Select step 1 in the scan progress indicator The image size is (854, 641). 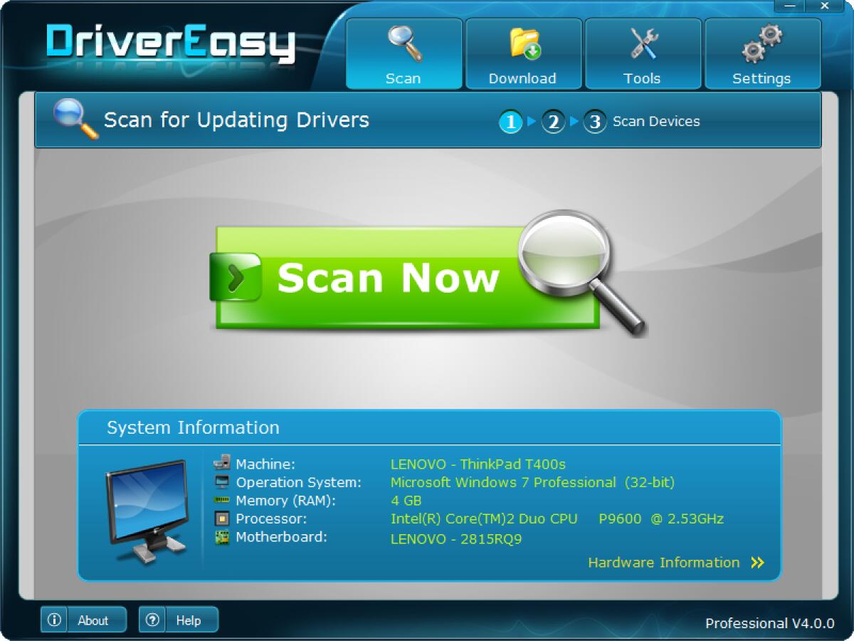[x=511, y=121]
